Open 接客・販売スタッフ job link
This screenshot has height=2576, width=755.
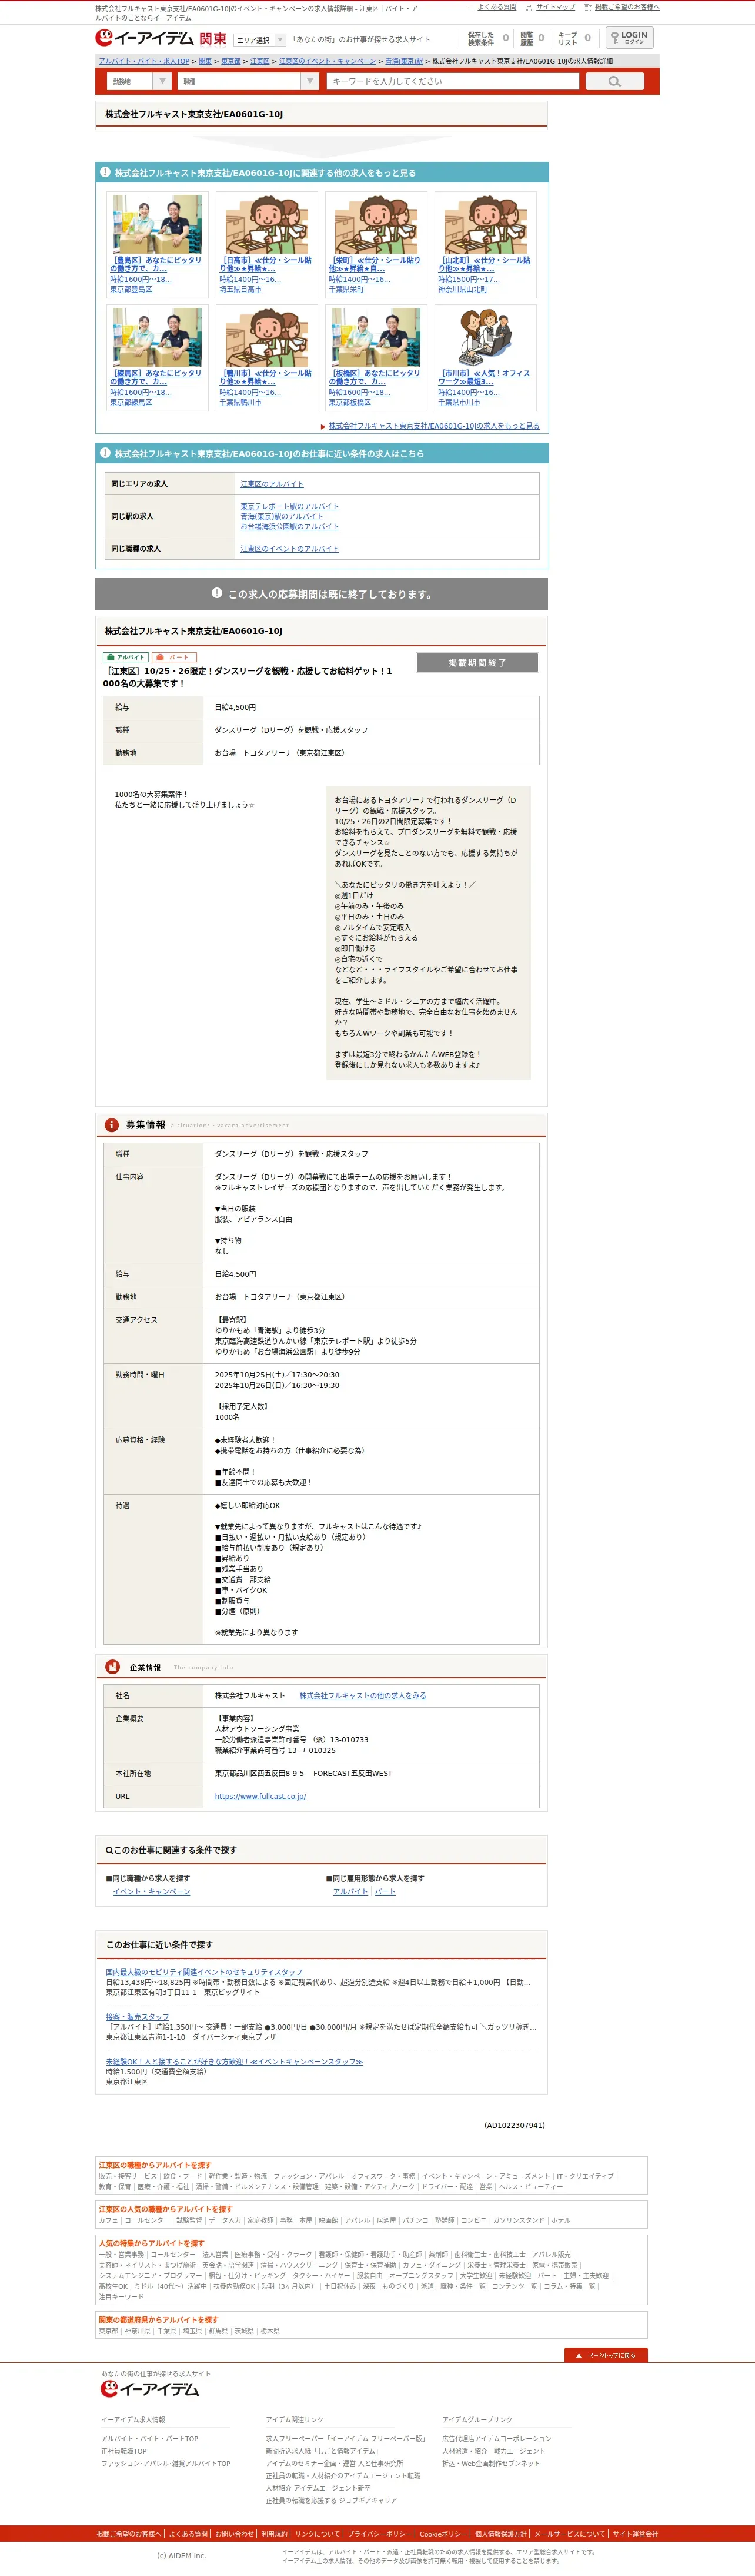(x=138, y=2017)
